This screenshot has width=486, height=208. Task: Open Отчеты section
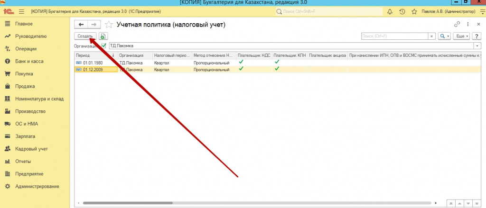tap(23, 161)
